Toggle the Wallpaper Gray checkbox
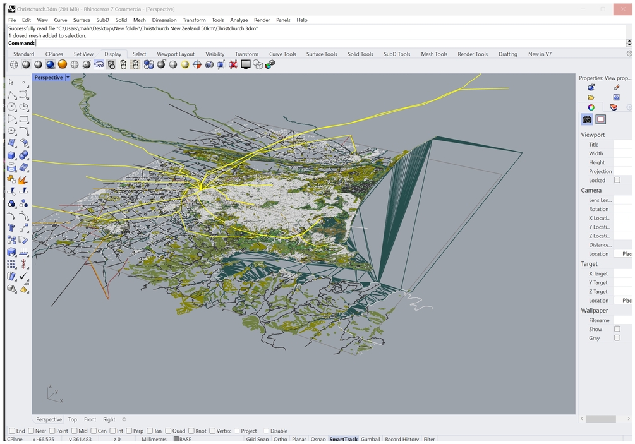This screenshot has height=444, width=635. pos(617,338)
